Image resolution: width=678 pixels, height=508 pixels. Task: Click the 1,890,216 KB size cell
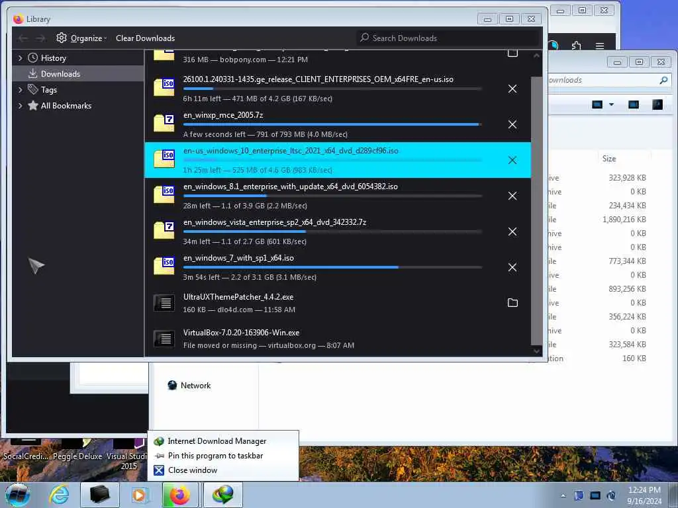[624, 220]
